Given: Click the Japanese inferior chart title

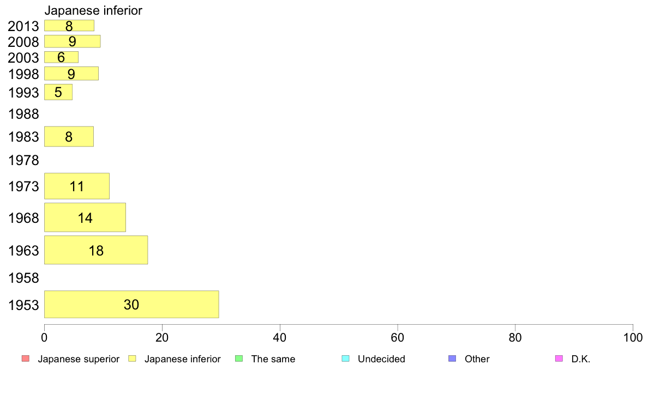Looking at the screenshot, I should [x=93, y=10].
